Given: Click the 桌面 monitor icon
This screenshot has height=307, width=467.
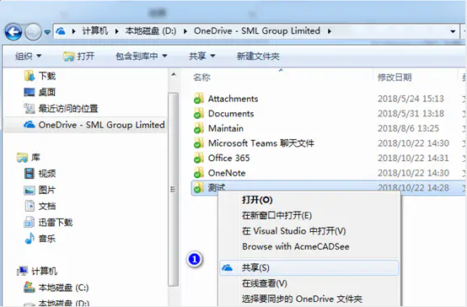Looking at the screenshot, I should click(x=30, y=92).
